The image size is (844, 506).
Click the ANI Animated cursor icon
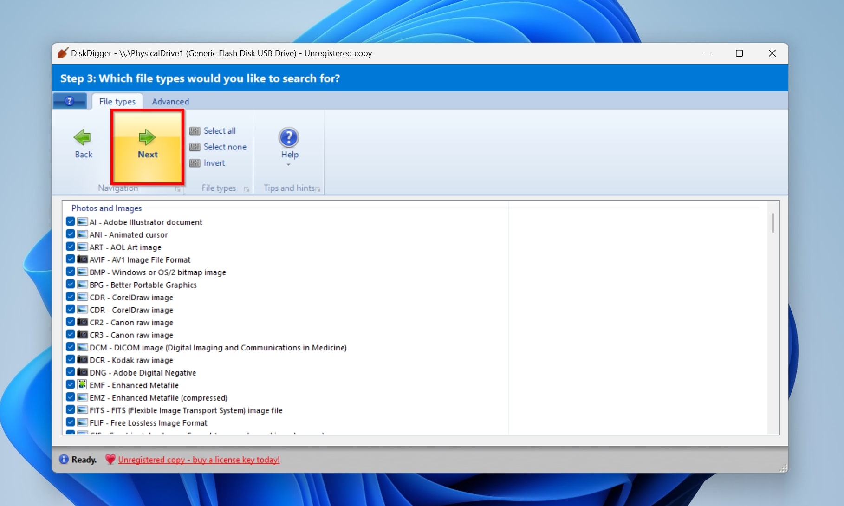point(83,234)
